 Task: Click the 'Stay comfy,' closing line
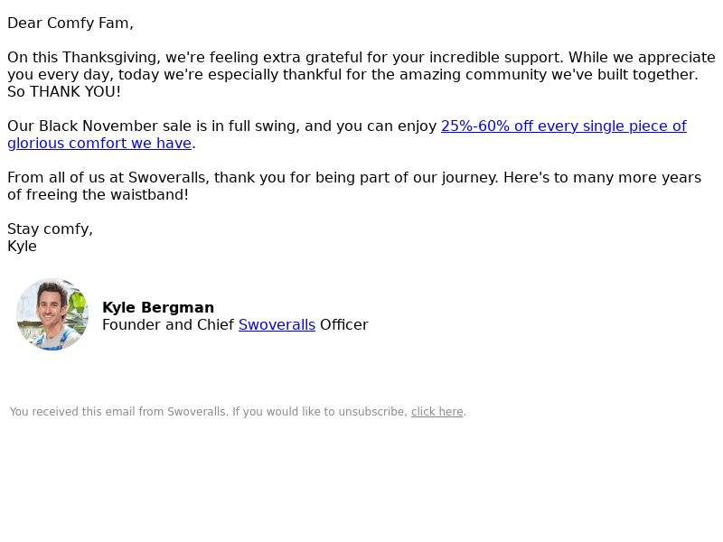50,229
